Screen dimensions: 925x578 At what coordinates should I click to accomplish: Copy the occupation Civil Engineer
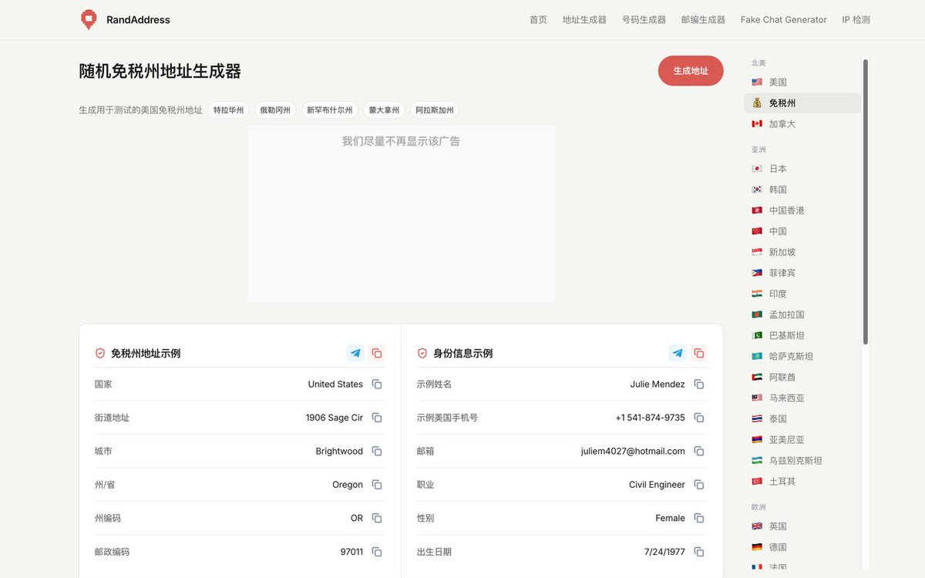699,485
